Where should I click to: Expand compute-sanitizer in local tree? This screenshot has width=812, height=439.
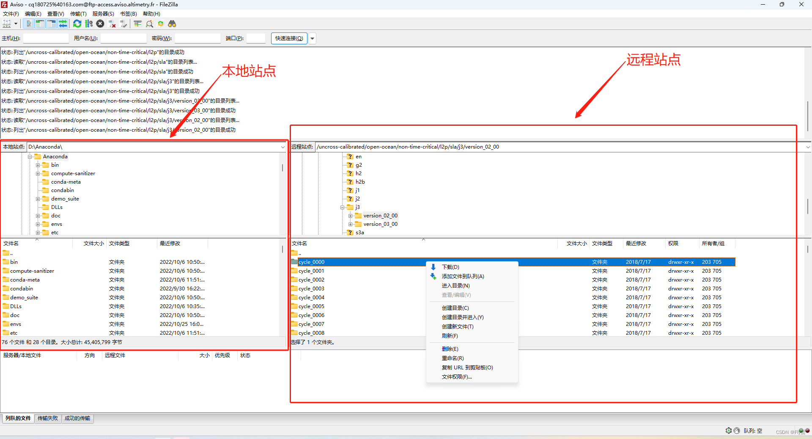tap(38, 173)
